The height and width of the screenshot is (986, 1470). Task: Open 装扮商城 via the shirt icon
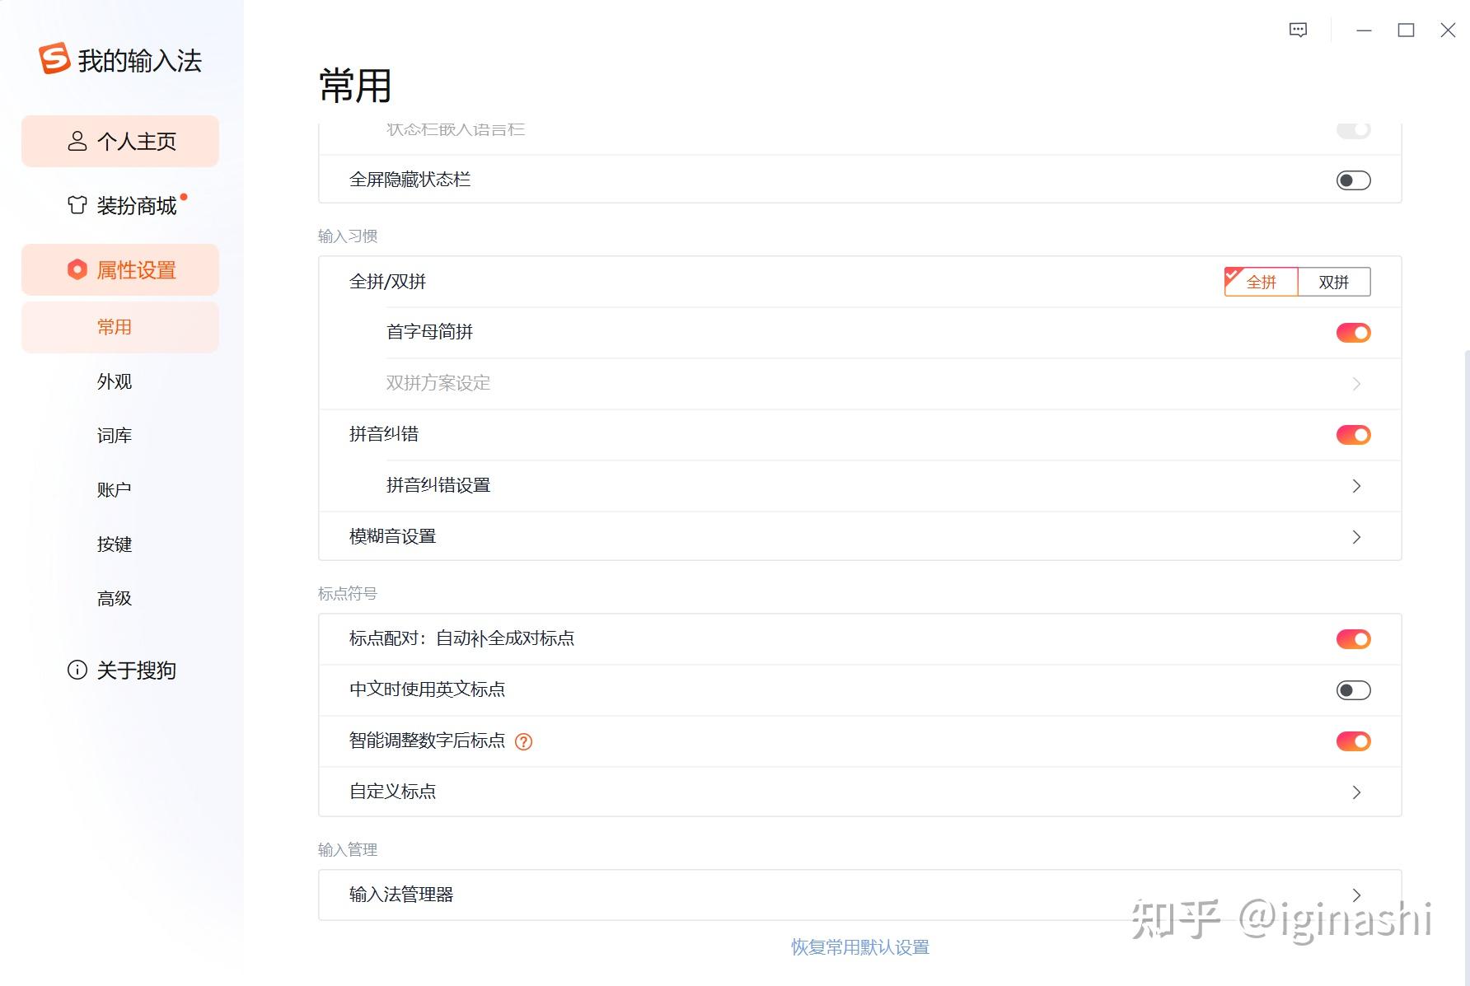[76, 205]
